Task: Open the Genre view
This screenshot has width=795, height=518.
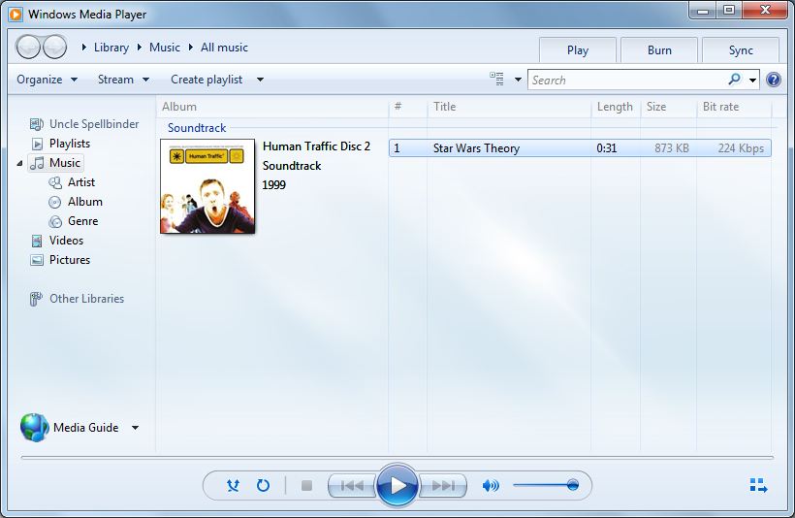Action: (82, 221)
